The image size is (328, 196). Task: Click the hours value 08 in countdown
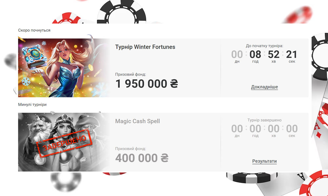click(255, 55)
